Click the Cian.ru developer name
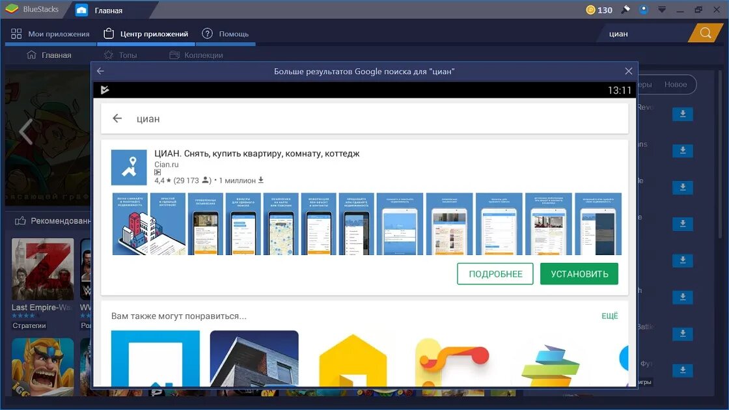 point(167,164)
